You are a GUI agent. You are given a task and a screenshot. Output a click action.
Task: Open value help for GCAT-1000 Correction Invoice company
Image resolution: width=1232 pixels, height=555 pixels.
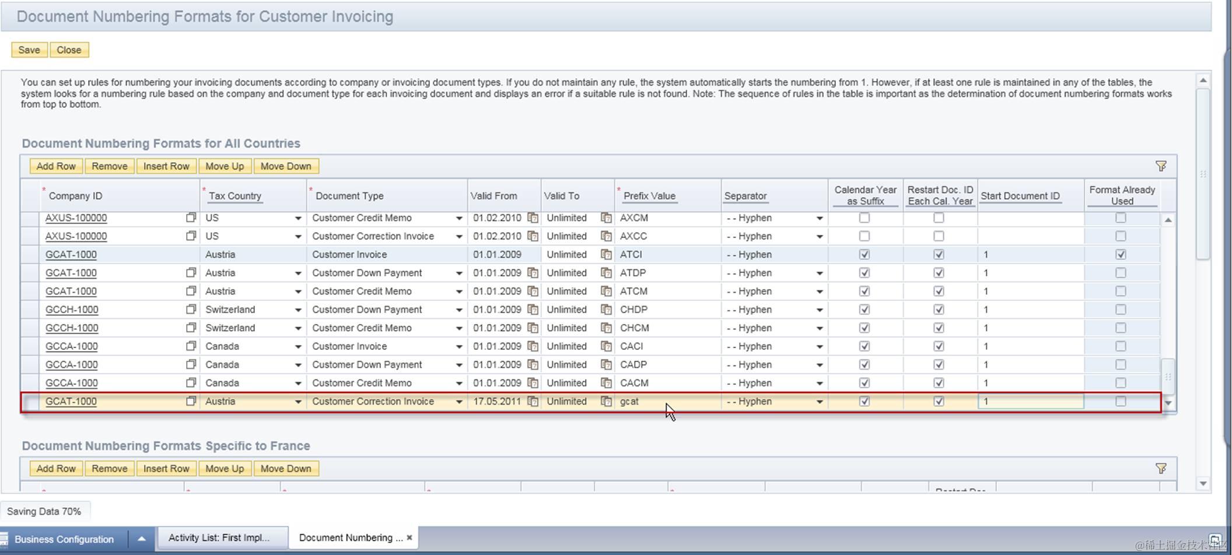click(x=191, y=401)
